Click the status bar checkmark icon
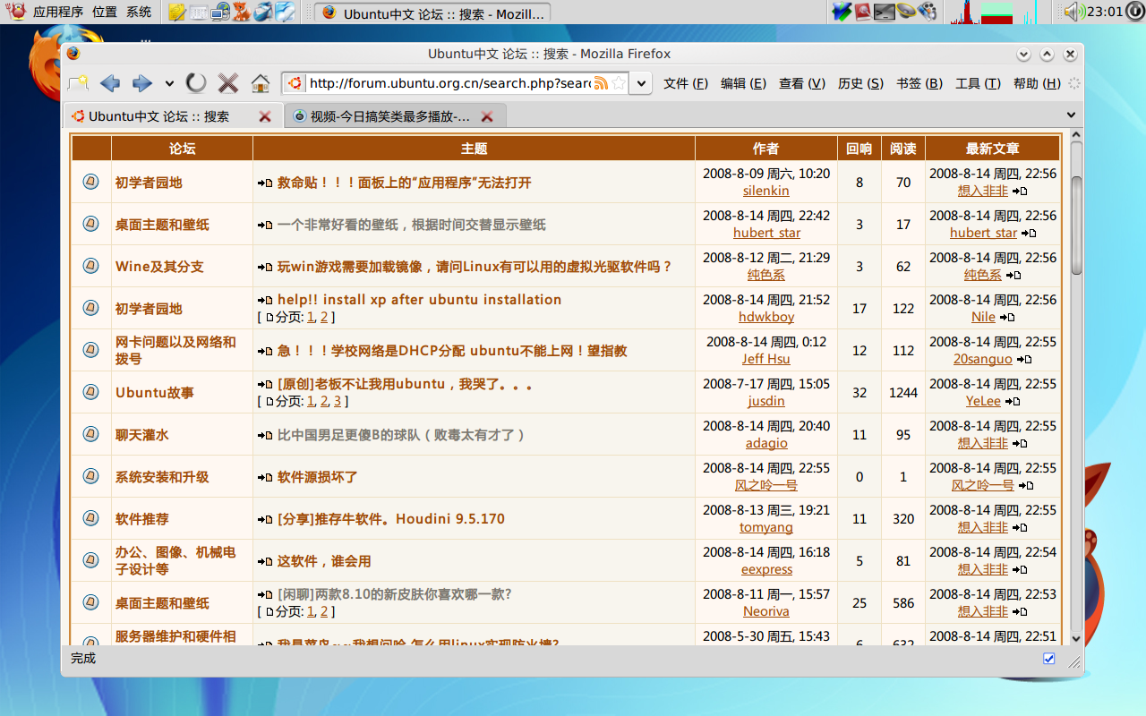1146x716 pixels. click(x=1049, y=659)
